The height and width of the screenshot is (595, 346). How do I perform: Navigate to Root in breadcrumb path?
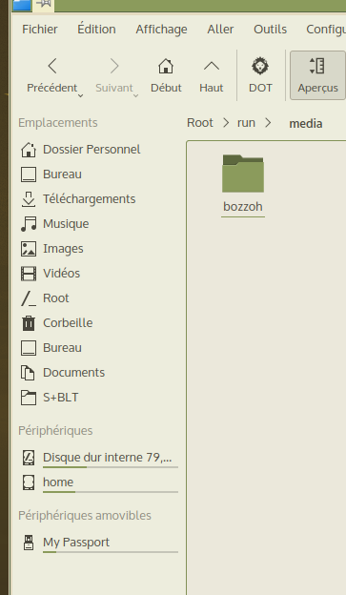[x=200, y=123]
